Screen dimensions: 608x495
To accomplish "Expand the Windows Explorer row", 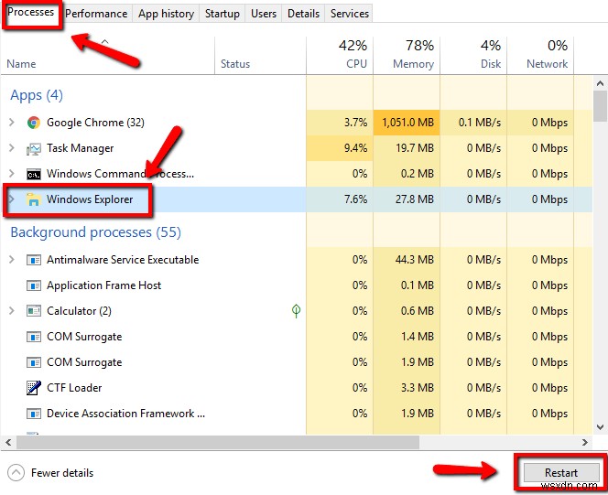I will click(x=12, y=199).
